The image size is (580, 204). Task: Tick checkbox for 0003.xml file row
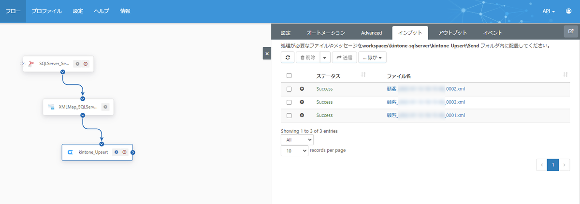click(289, 102)
